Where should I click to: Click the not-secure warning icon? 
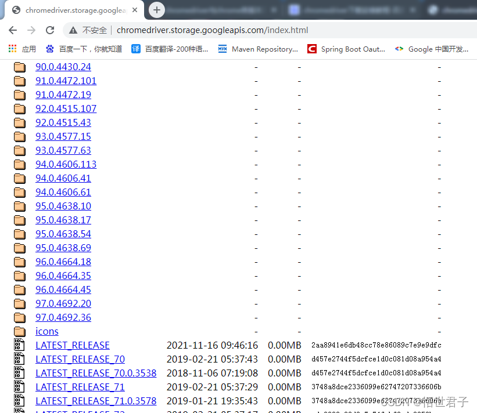(x=73, y=30)
